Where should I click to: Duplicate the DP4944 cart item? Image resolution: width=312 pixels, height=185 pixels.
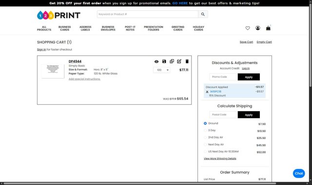coord(172,61)
